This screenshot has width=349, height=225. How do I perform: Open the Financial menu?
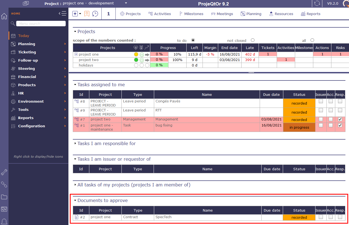tap(27, 77)
